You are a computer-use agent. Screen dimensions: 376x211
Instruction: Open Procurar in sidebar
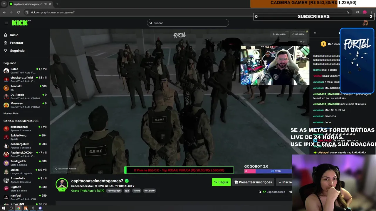[16, 43]
